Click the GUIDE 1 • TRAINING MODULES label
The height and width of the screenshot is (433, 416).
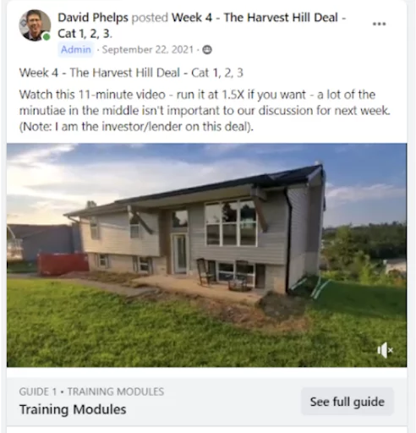91,392
